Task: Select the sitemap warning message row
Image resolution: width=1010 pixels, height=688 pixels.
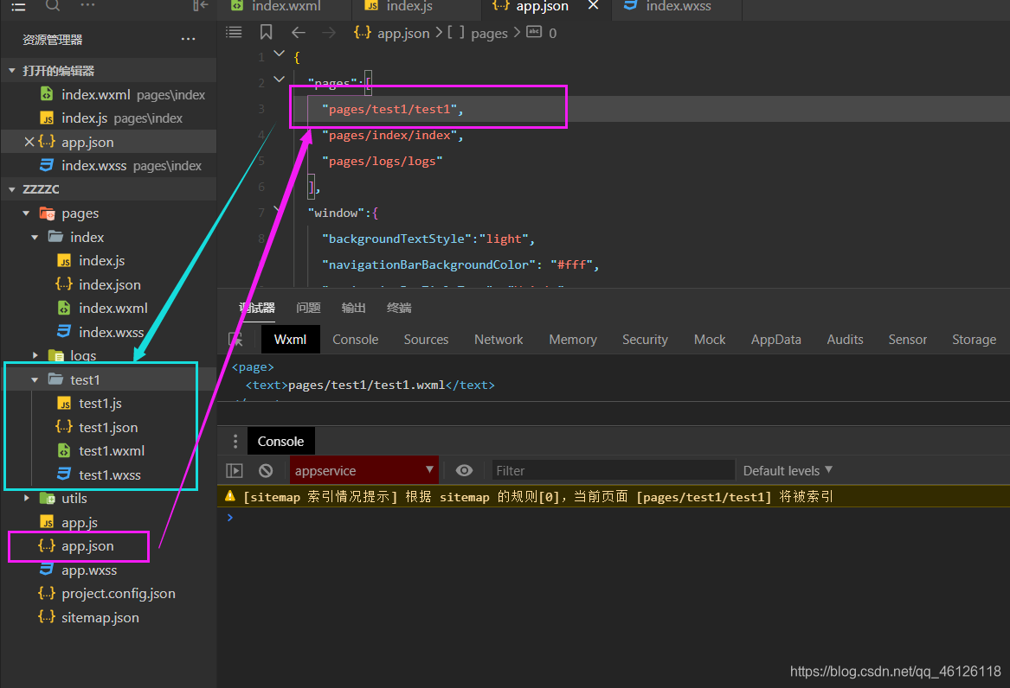Action: click(x=614, y=496)
